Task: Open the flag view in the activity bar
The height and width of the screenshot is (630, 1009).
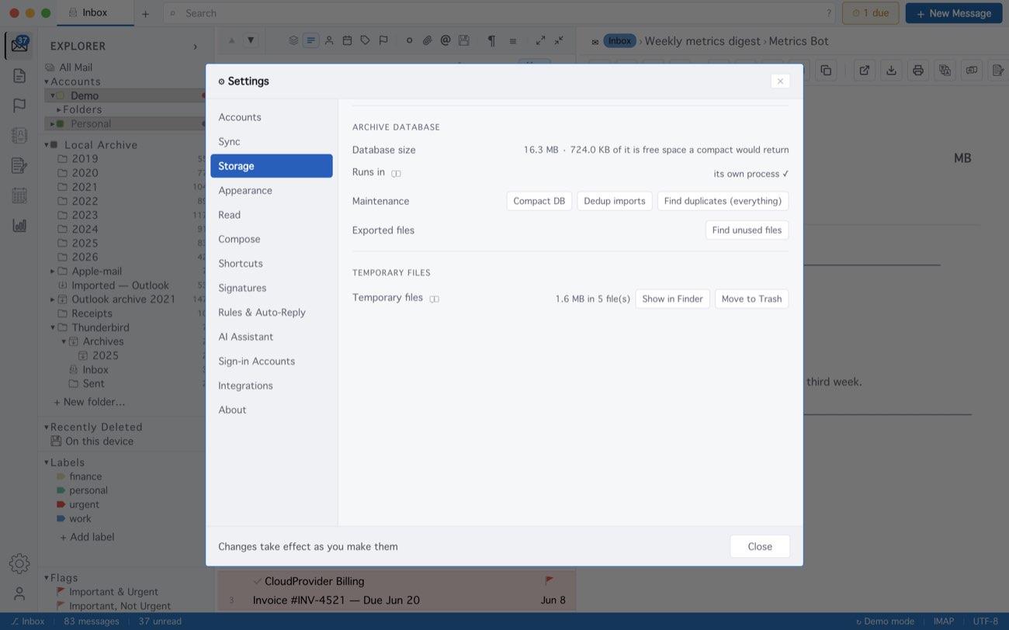Action: (19, 106)
